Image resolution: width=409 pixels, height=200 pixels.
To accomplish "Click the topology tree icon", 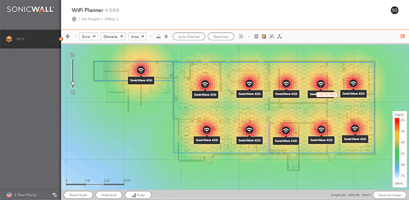I will point(279,37).
